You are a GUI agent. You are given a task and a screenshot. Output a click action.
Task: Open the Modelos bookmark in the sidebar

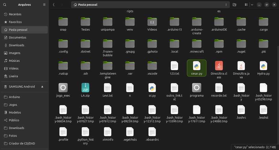tap(24, 112)
